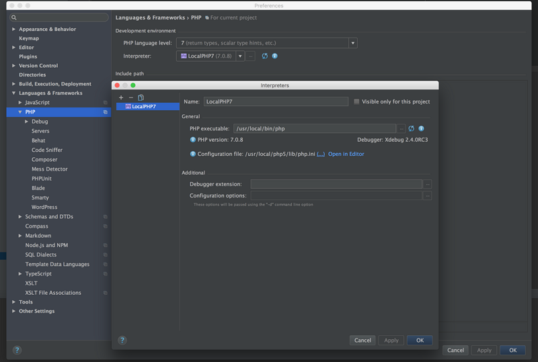This screenshot has height=362, width=538.
Task: Open Composer settings page
Action: (44, 159)
